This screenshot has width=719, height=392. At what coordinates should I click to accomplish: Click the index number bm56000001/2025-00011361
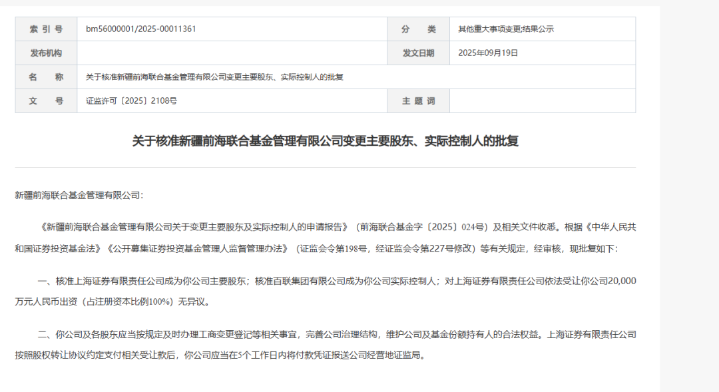coord(140,29)
